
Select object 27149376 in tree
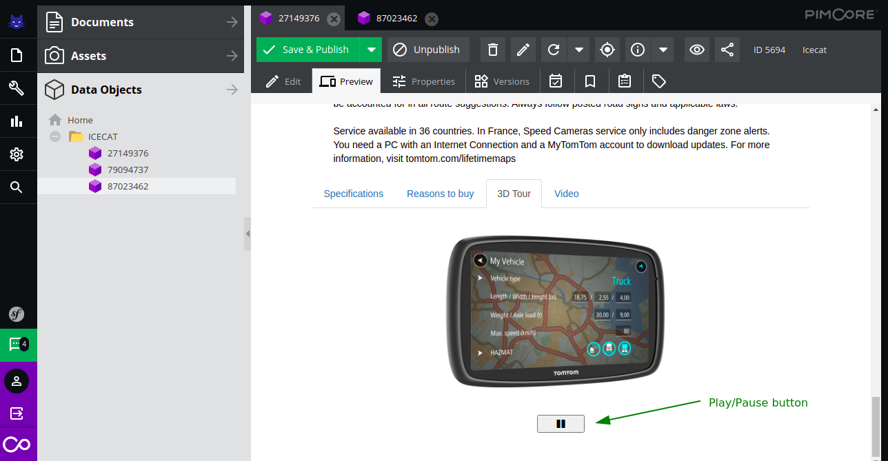point(128,153)
